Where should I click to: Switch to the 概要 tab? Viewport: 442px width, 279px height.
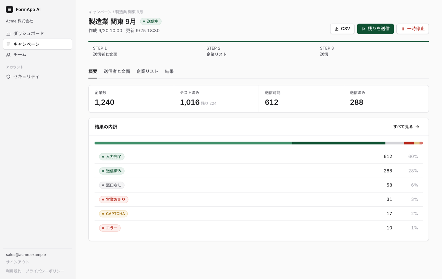[x=93, y=71]
